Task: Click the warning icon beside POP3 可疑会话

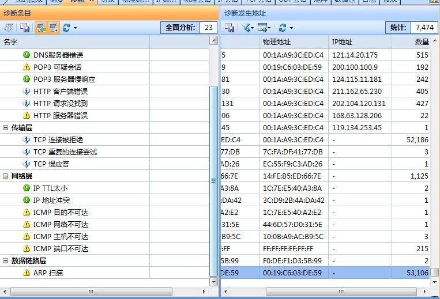Action: point(27,67)
